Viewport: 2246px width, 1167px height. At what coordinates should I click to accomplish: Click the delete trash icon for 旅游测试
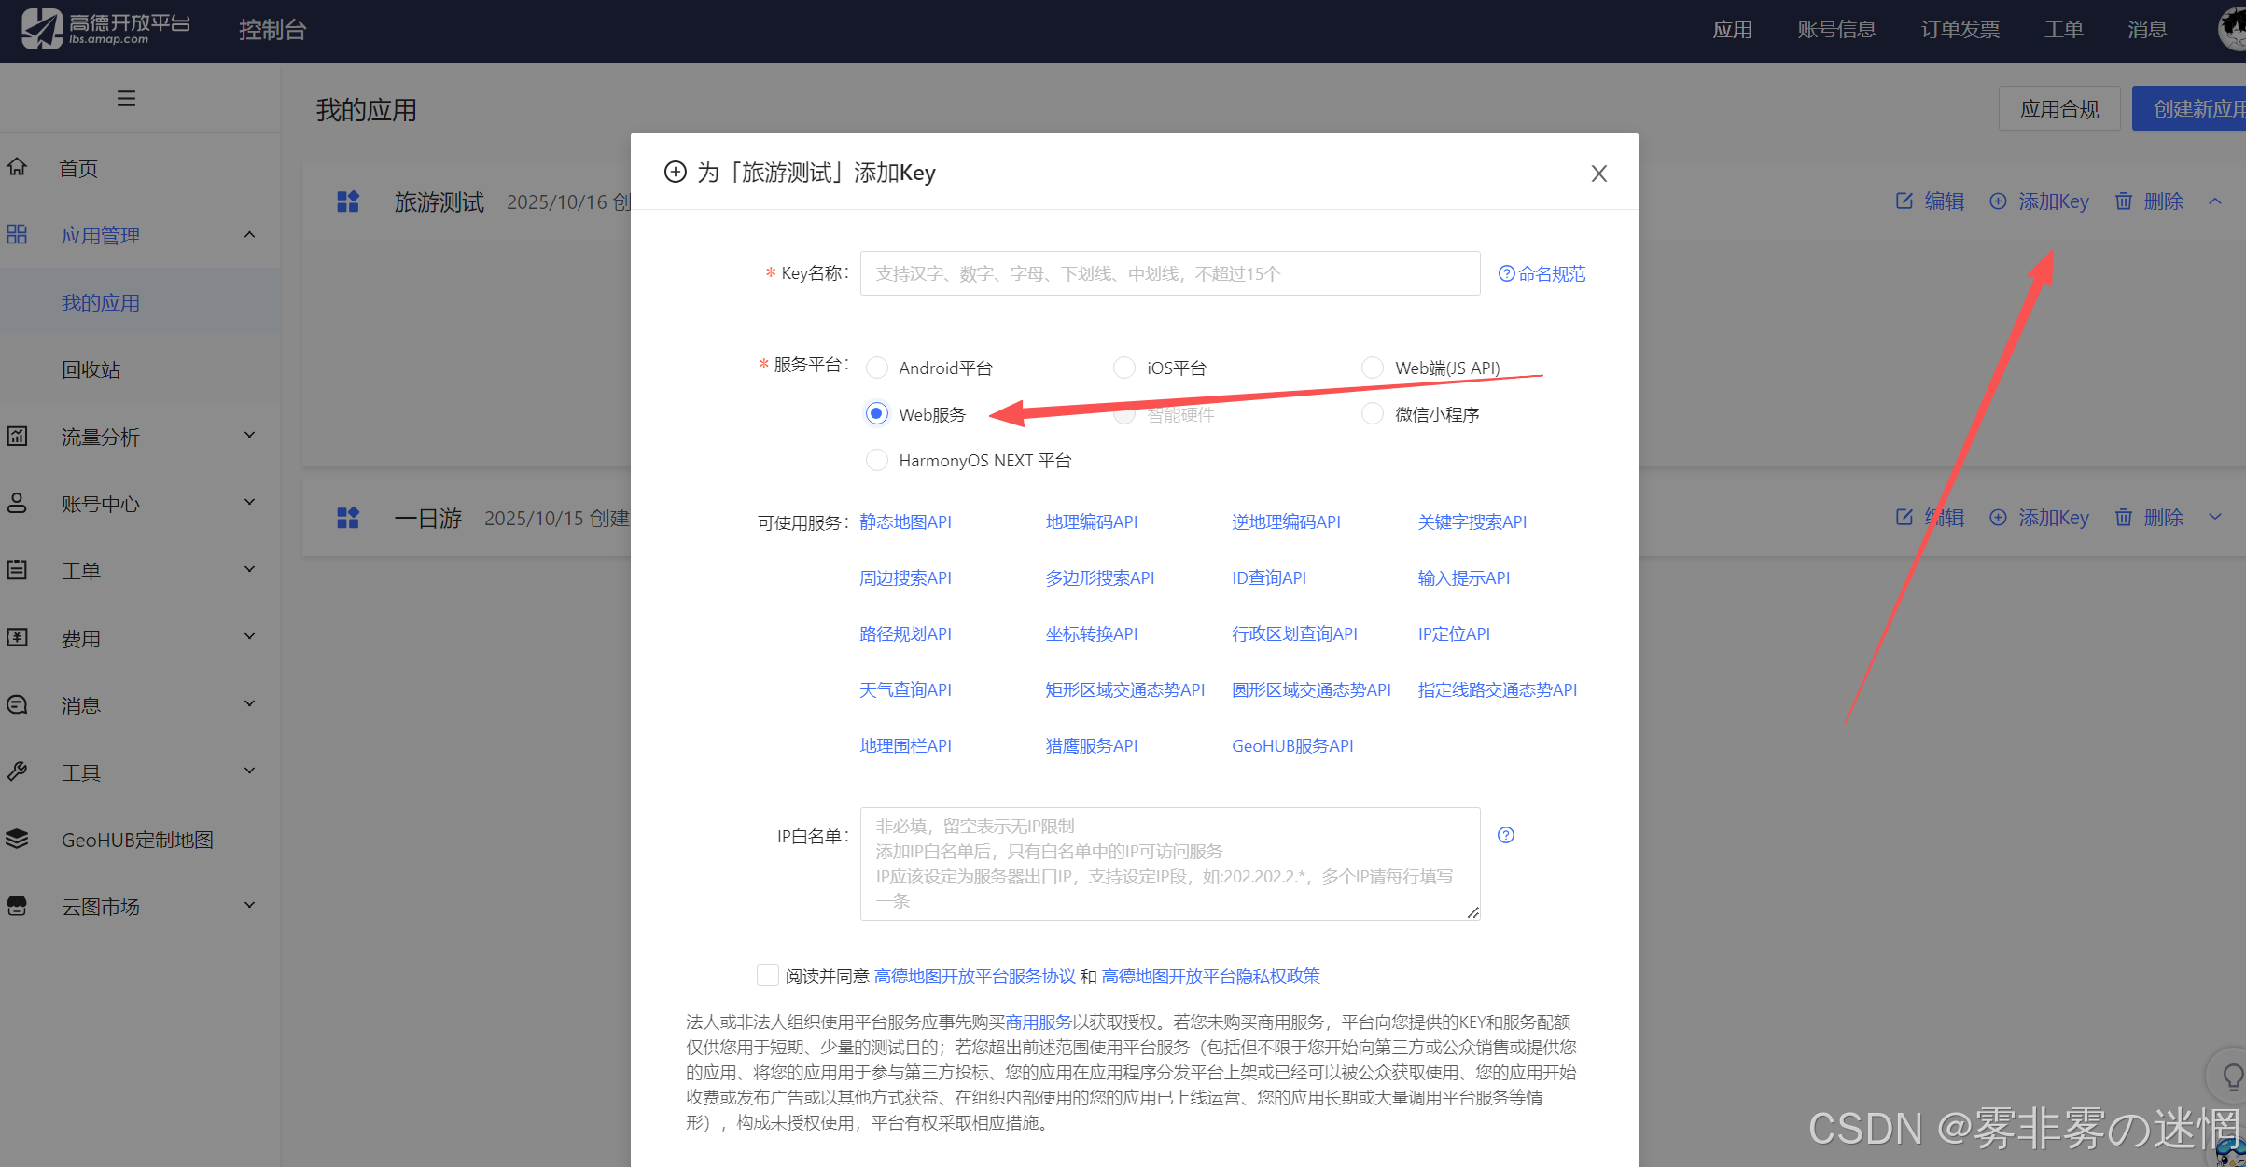tap(2124, 201)
